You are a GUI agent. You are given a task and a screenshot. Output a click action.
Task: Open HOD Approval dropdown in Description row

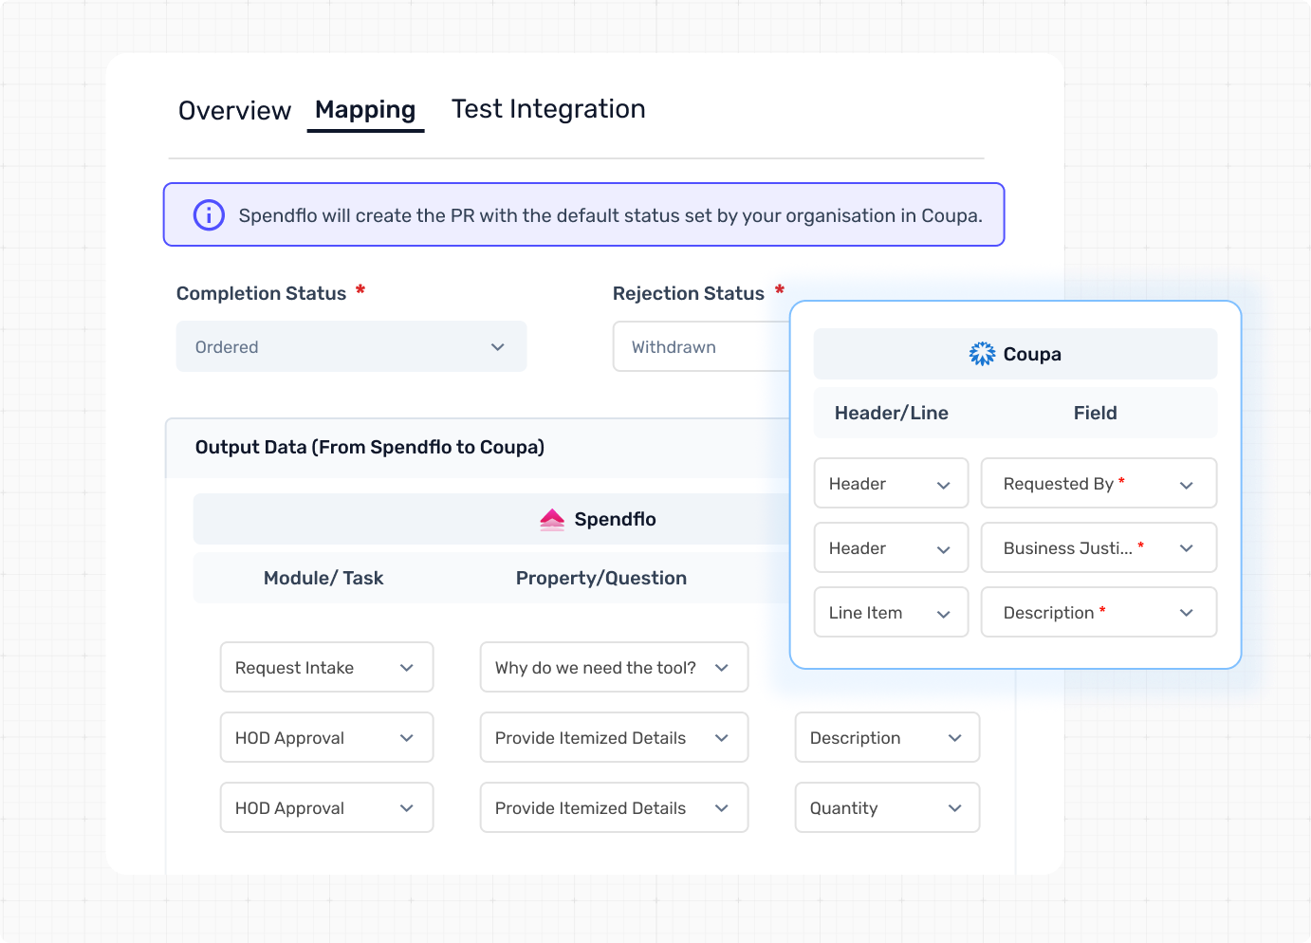point(326,737)
